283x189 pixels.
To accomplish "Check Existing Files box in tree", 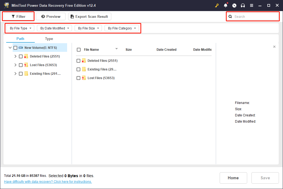I will [21, 74].
